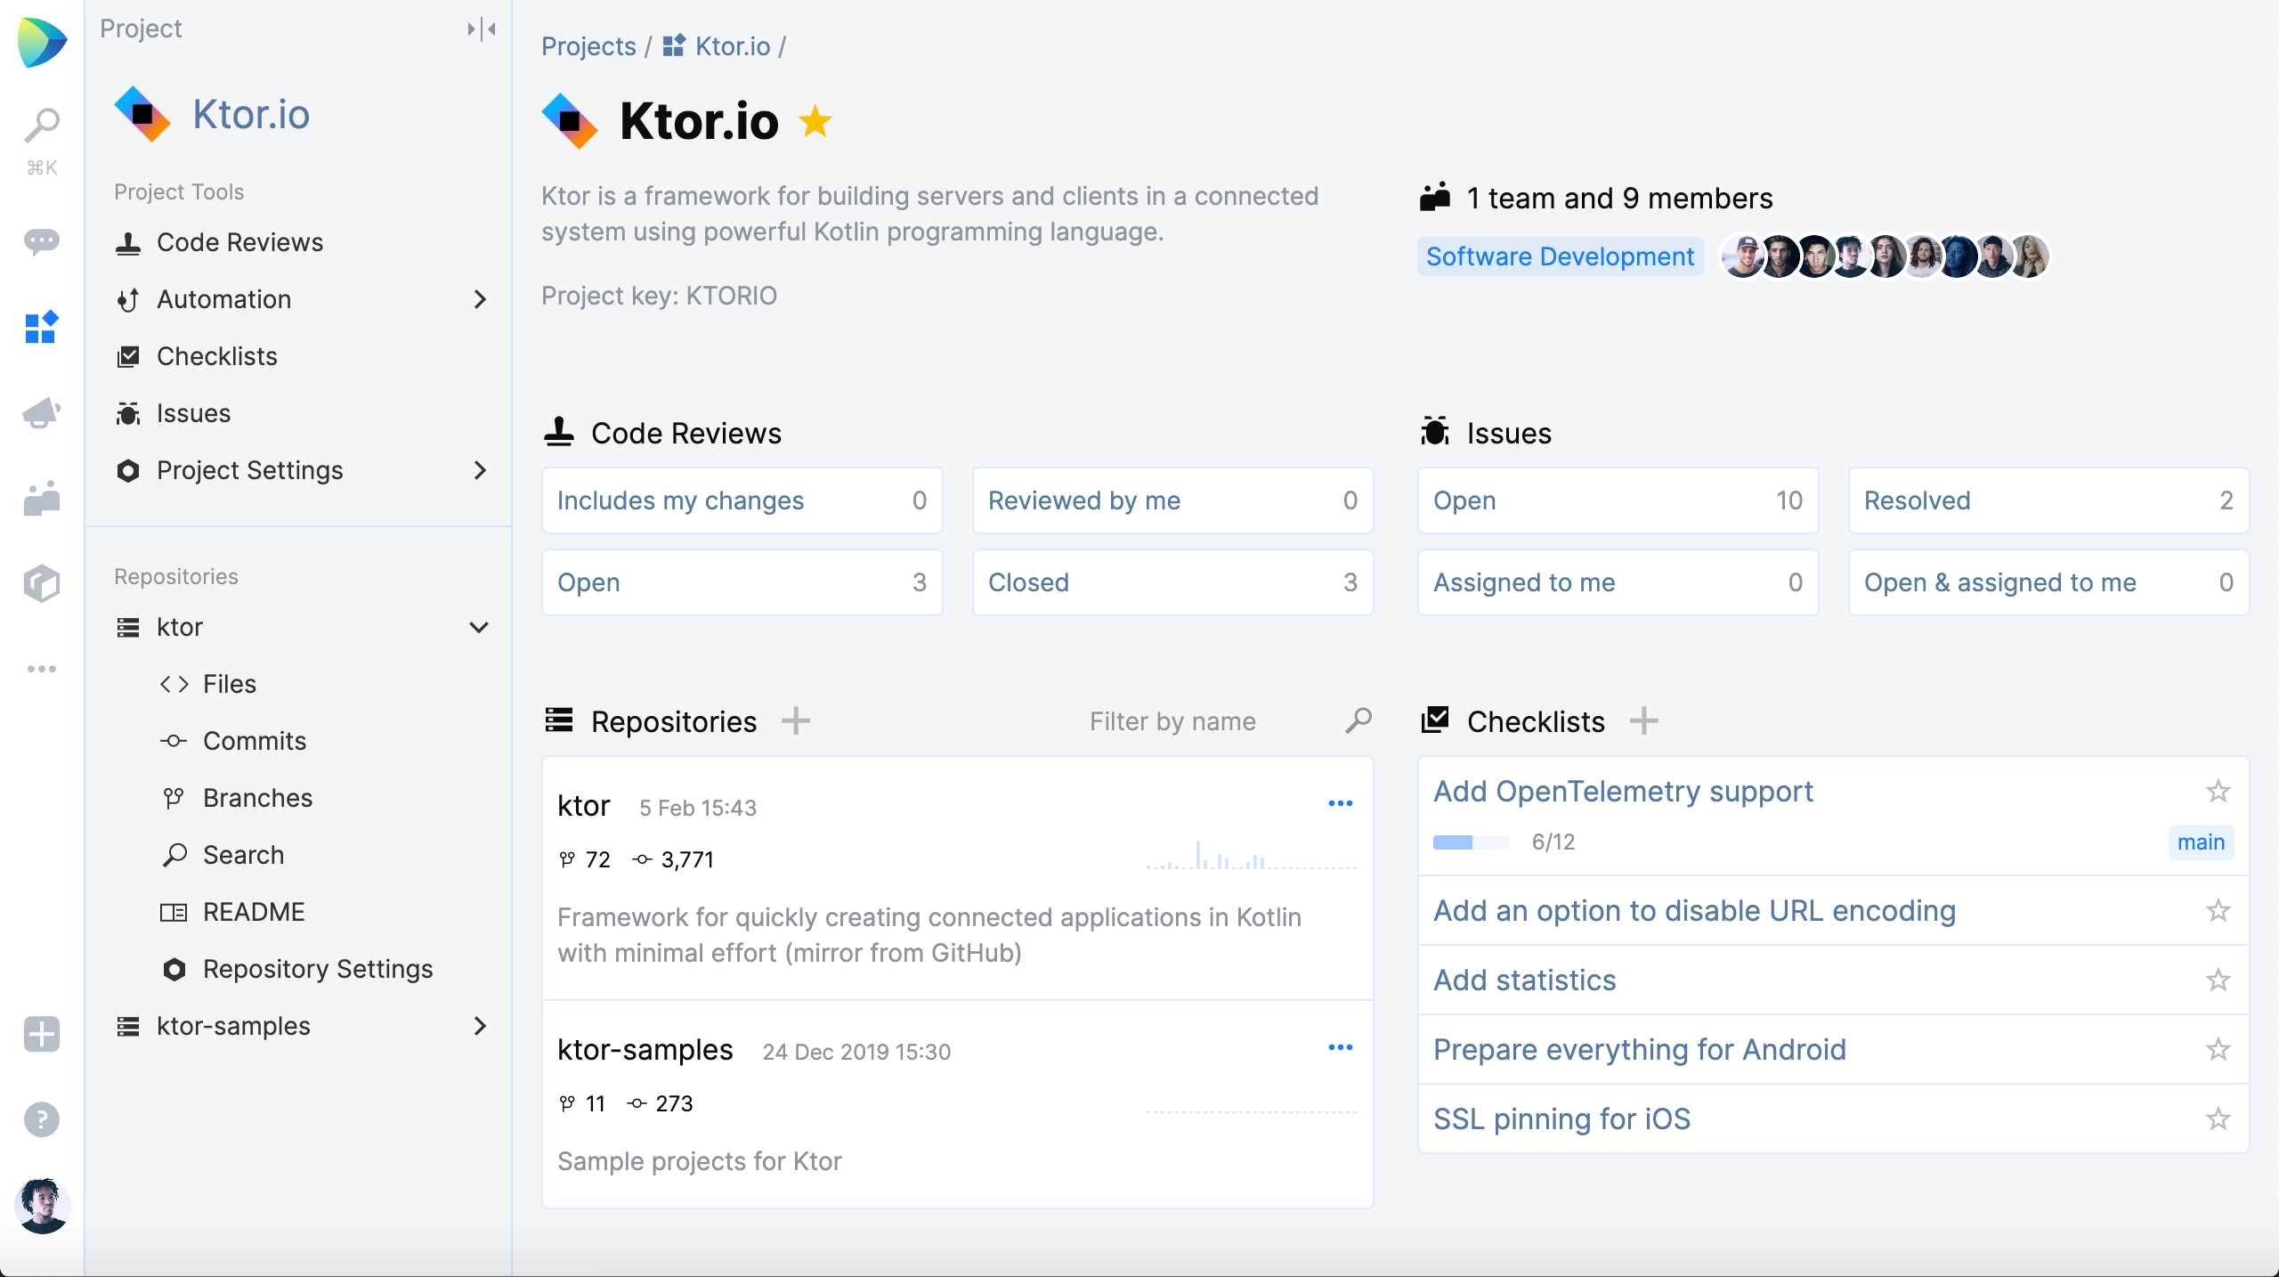Open the Projects tiles icon in rail
2279x1277 pixels.
coord(42,327)
